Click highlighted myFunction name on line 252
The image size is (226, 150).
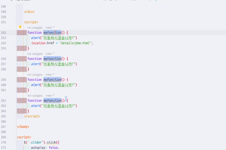(x=52, y=33)
